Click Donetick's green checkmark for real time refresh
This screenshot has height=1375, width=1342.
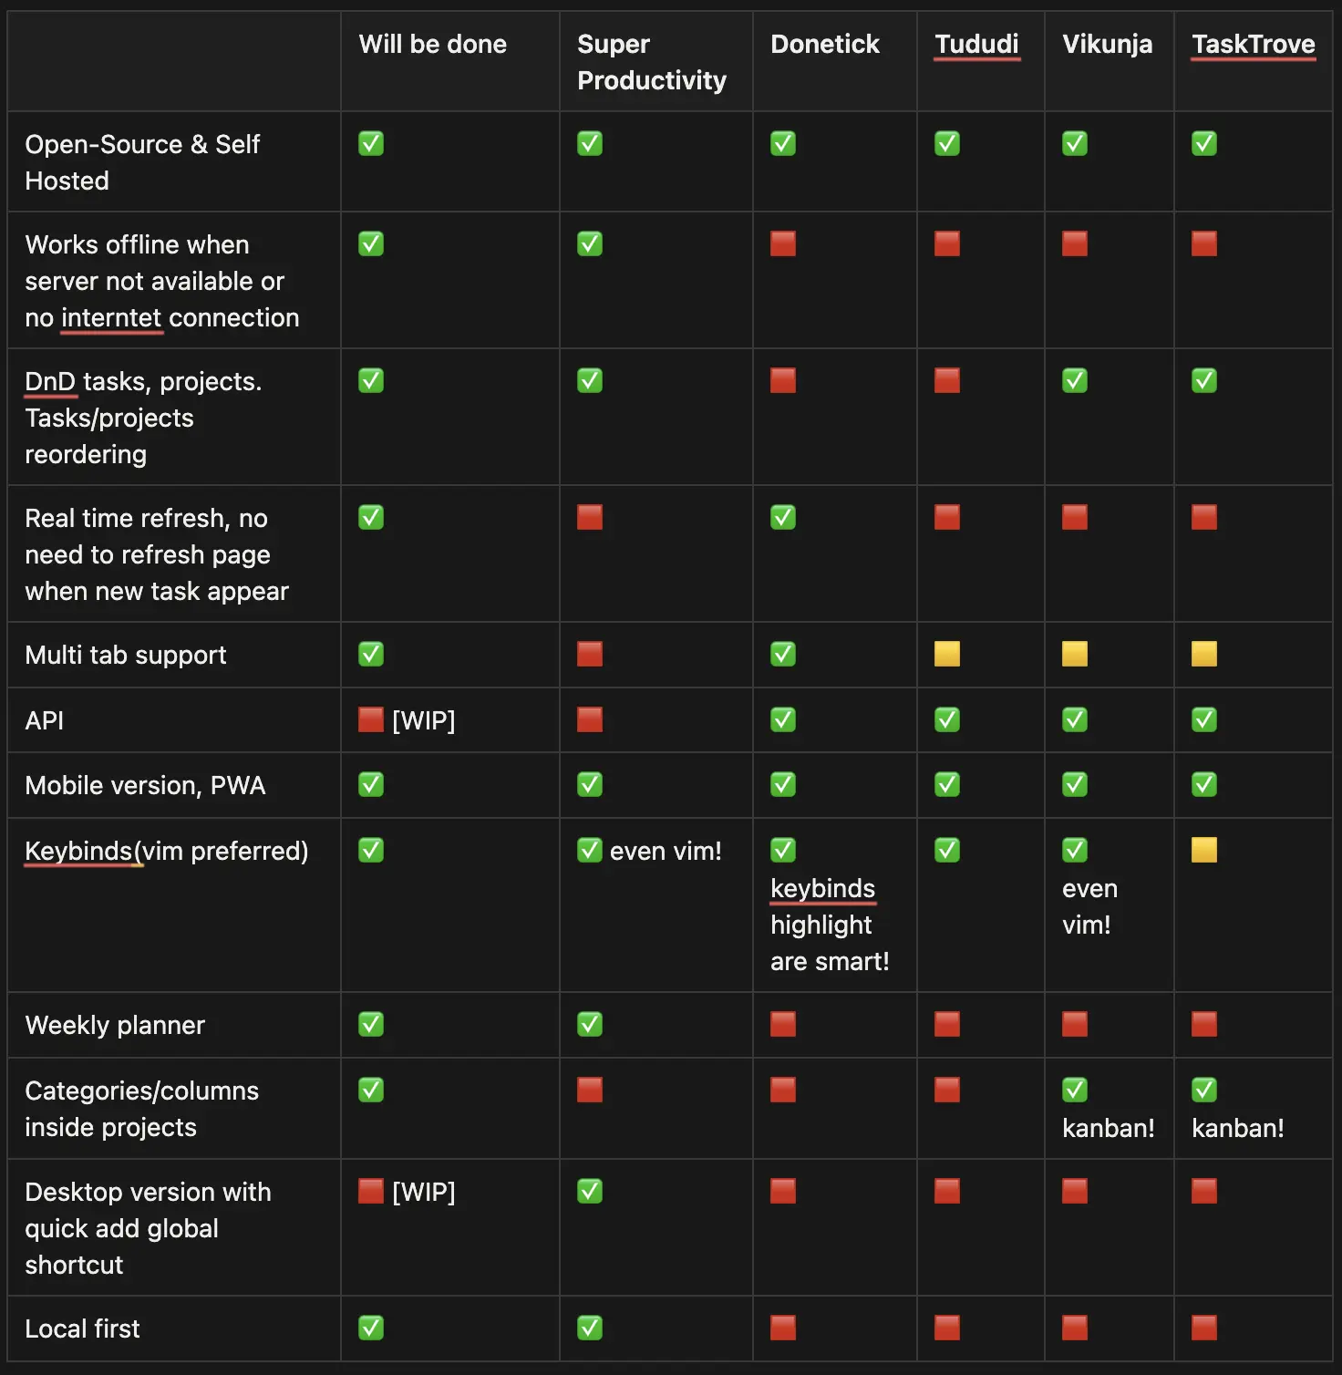(x=782, y=517)
